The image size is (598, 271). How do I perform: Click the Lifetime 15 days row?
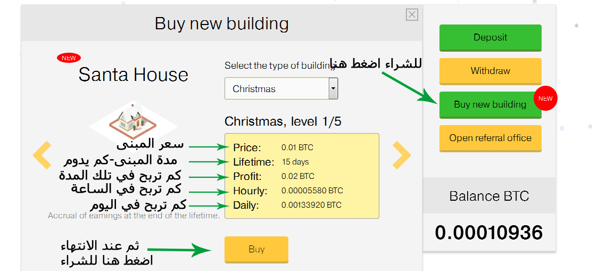[271, 162]
